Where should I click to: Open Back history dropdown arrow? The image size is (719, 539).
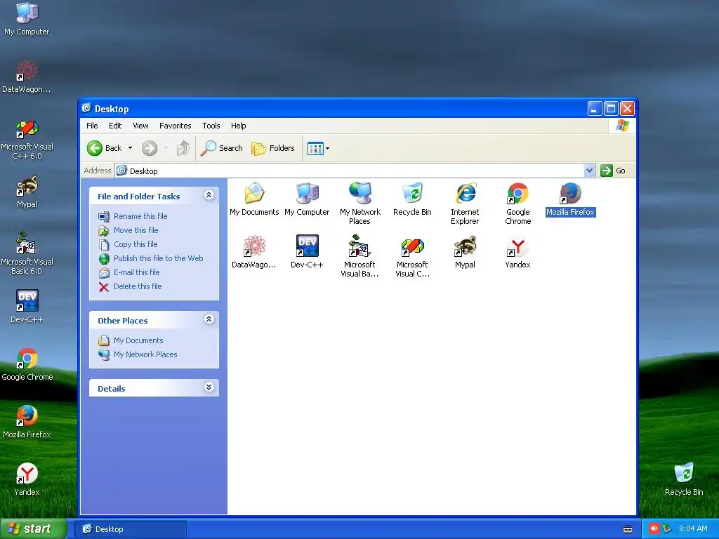[130, 148]
